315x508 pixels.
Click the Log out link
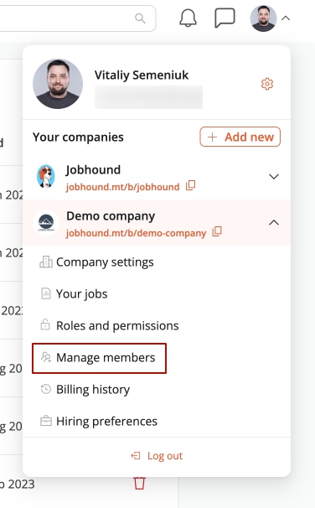coord(157,456)
